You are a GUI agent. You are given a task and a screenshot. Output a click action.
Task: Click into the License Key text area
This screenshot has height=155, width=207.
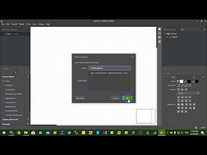(x=110, y=81)
